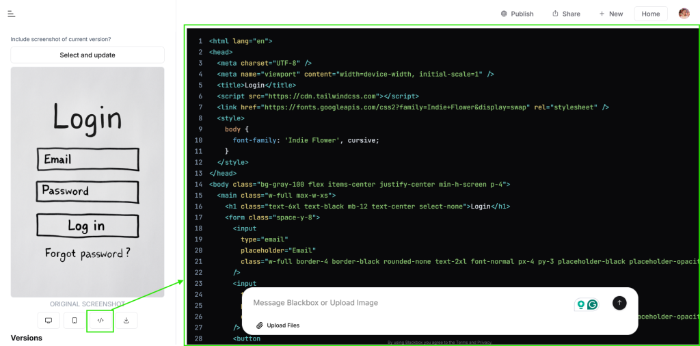This screenshot has width=700, height=346.
Task: Click Upload Files with paperclip
Action: pos(278,325)
